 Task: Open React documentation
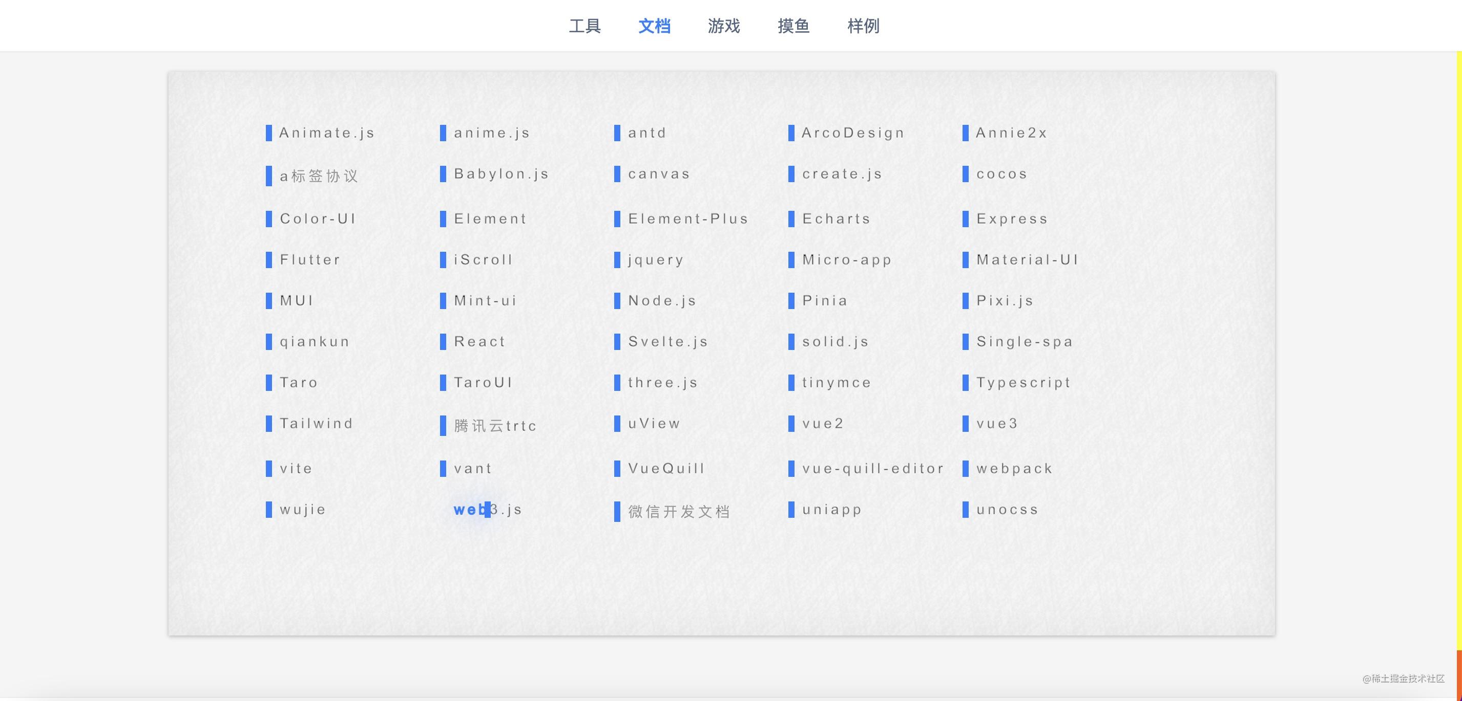[x=479, y=341]
